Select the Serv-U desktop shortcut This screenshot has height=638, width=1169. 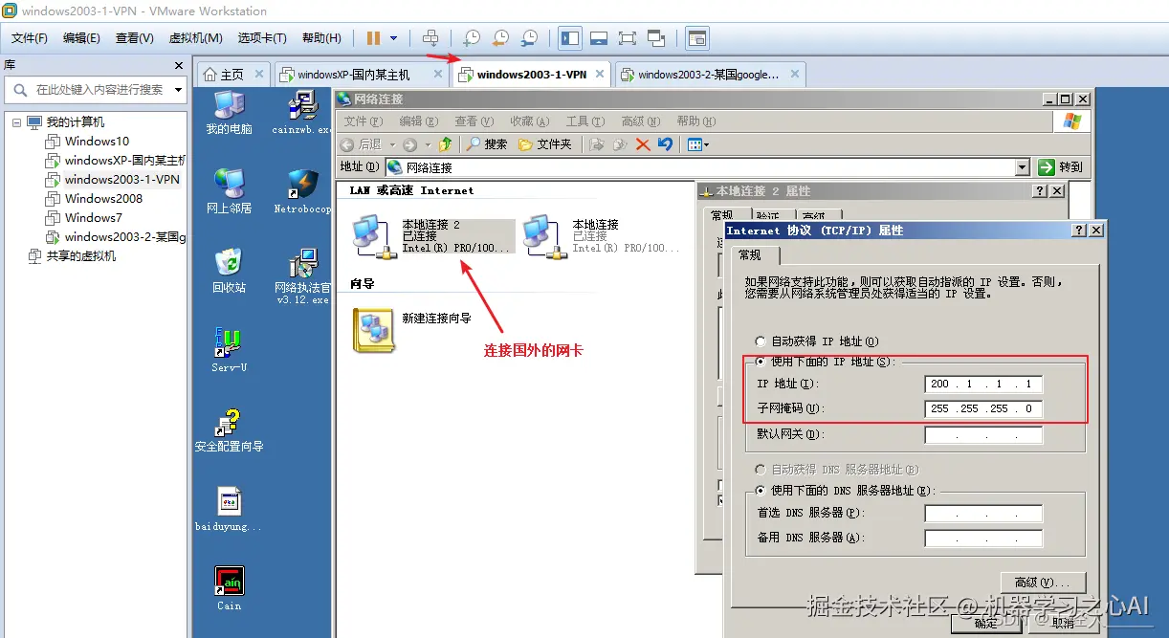[229, 350]
